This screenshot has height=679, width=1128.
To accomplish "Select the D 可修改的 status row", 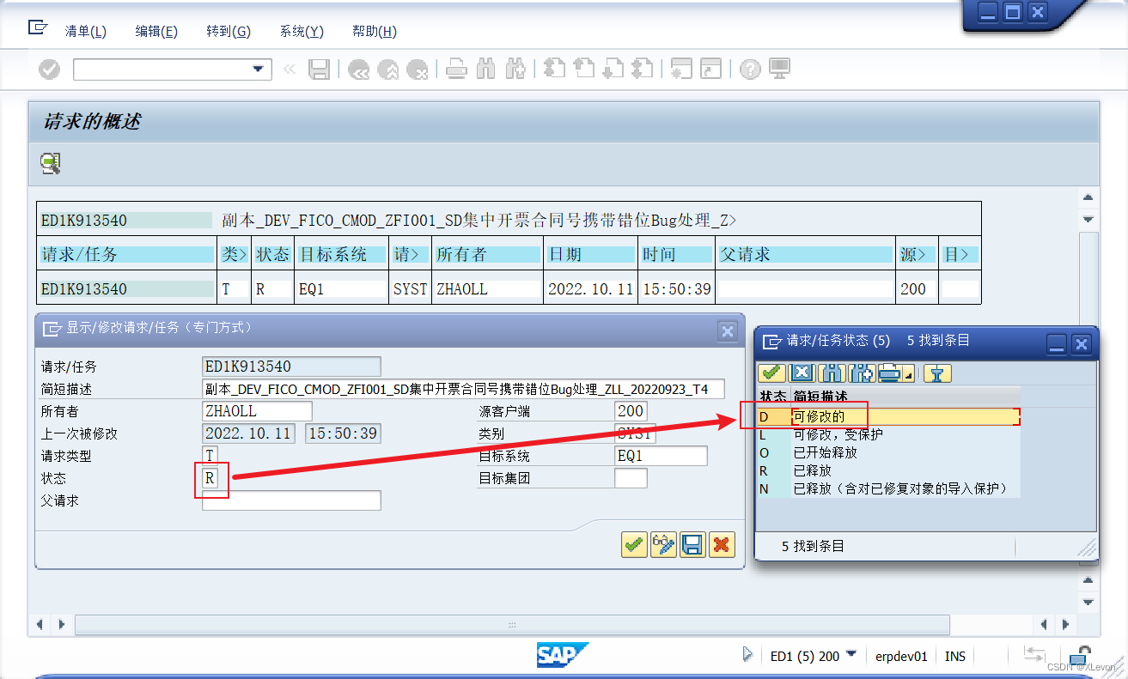I will coord(887,416).
